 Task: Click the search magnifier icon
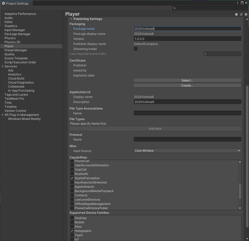pos(174,8)
